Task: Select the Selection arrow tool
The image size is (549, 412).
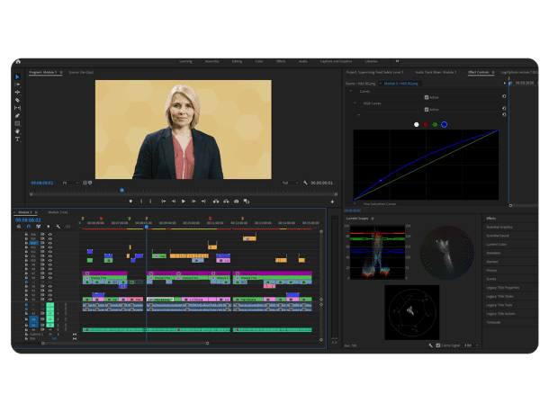Action: tap(17, 77)
